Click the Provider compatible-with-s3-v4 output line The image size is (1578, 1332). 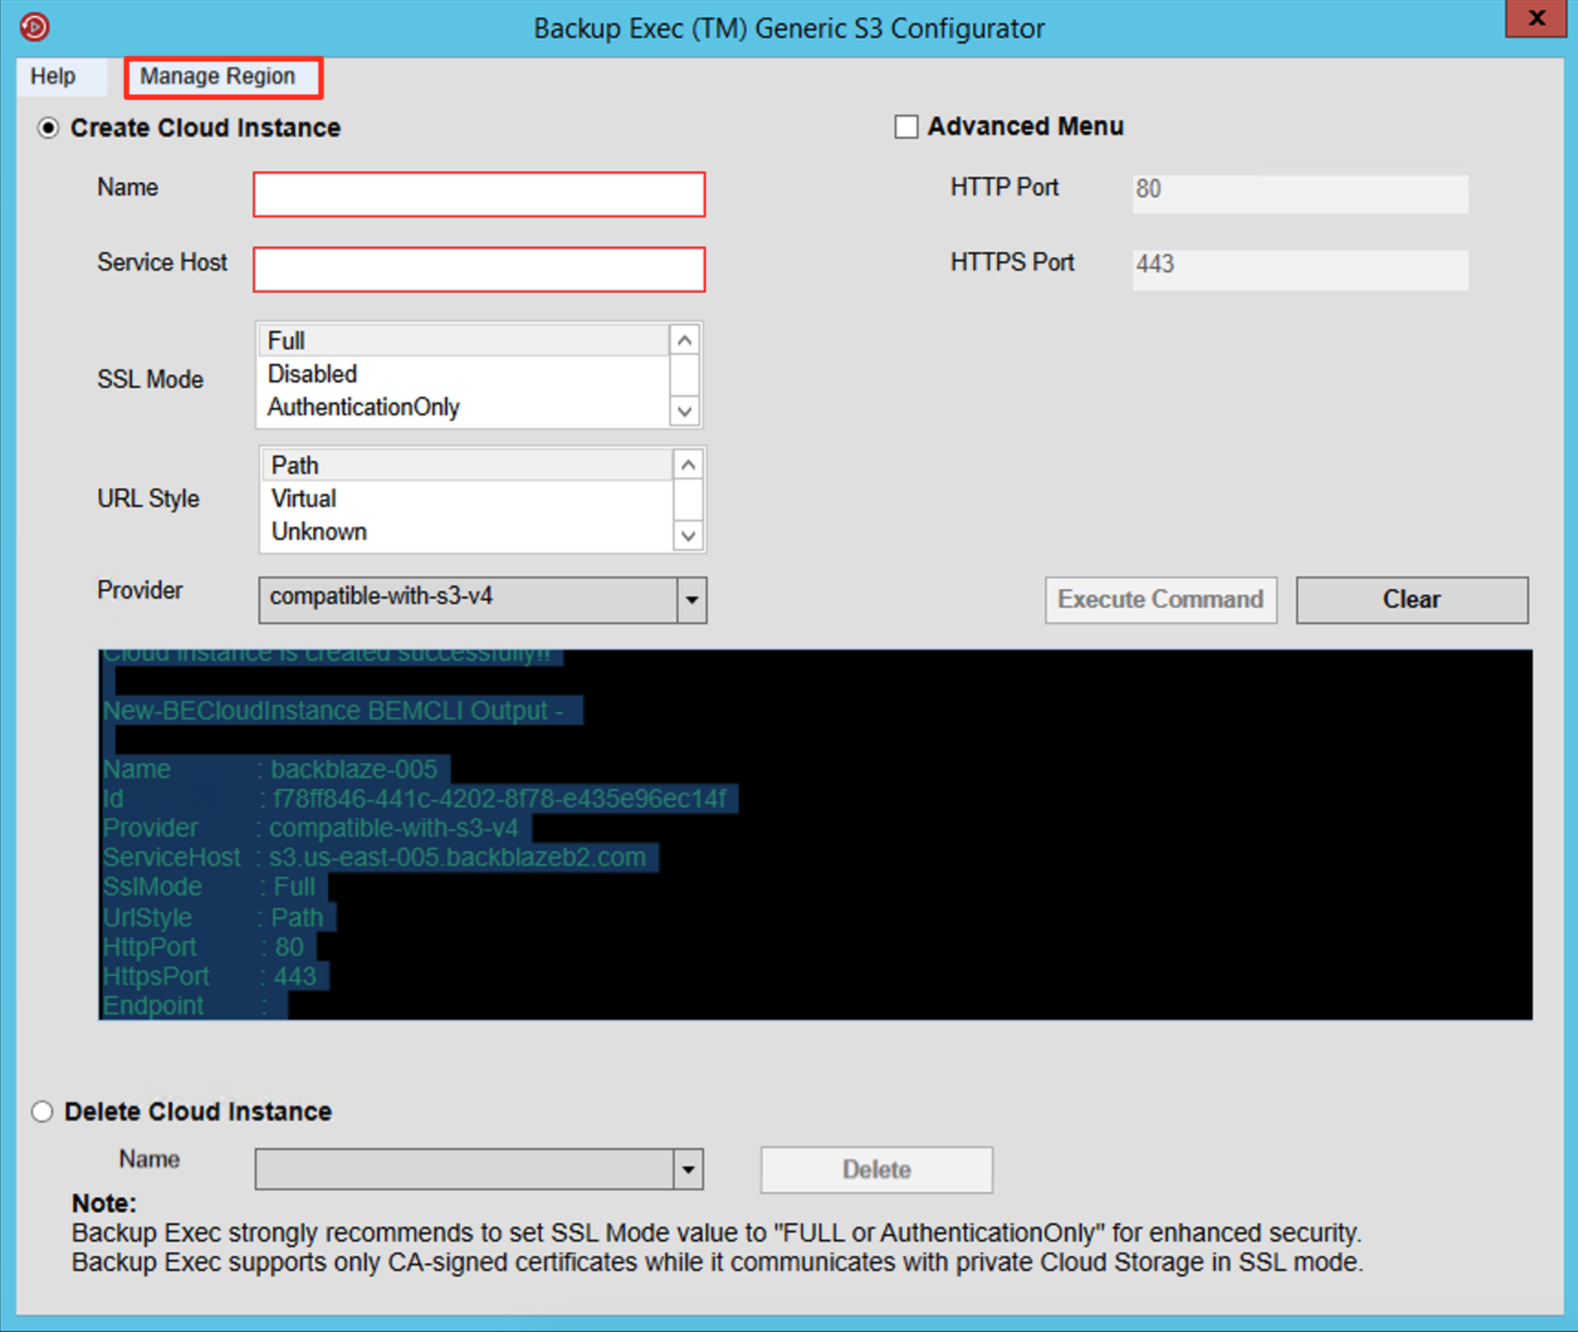click(310, 828)
